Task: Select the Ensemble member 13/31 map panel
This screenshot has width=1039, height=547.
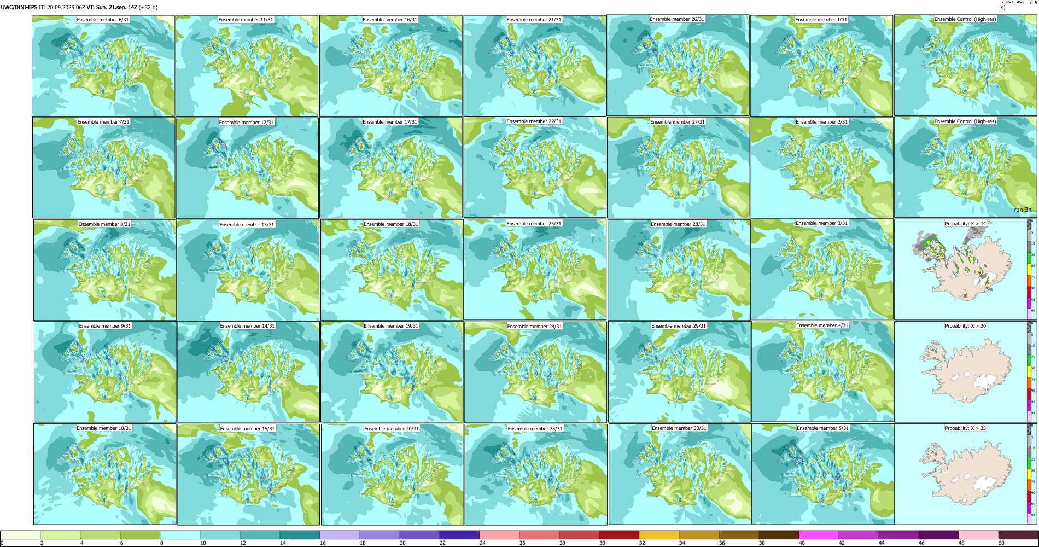Action: point(248,270)
